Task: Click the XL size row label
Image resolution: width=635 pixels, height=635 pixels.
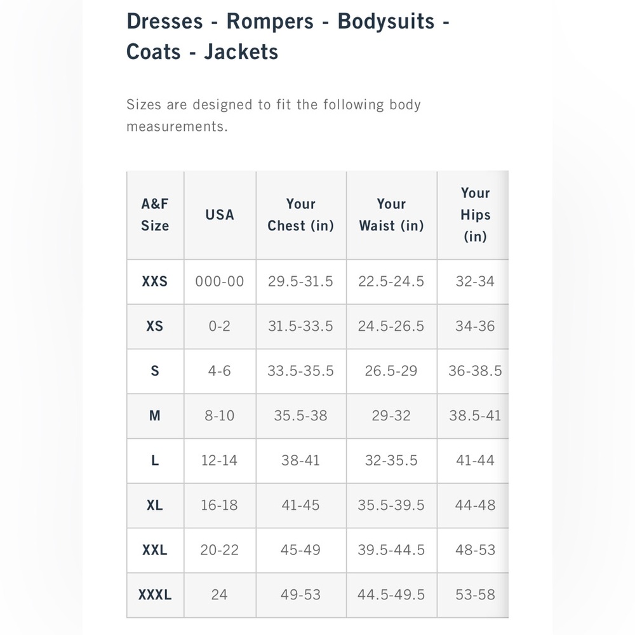Action: [x=155, y=505]
